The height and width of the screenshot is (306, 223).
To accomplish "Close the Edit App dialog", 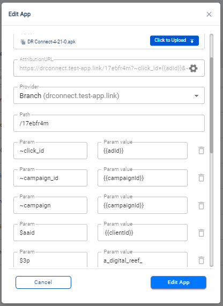I will pos(209,14).
